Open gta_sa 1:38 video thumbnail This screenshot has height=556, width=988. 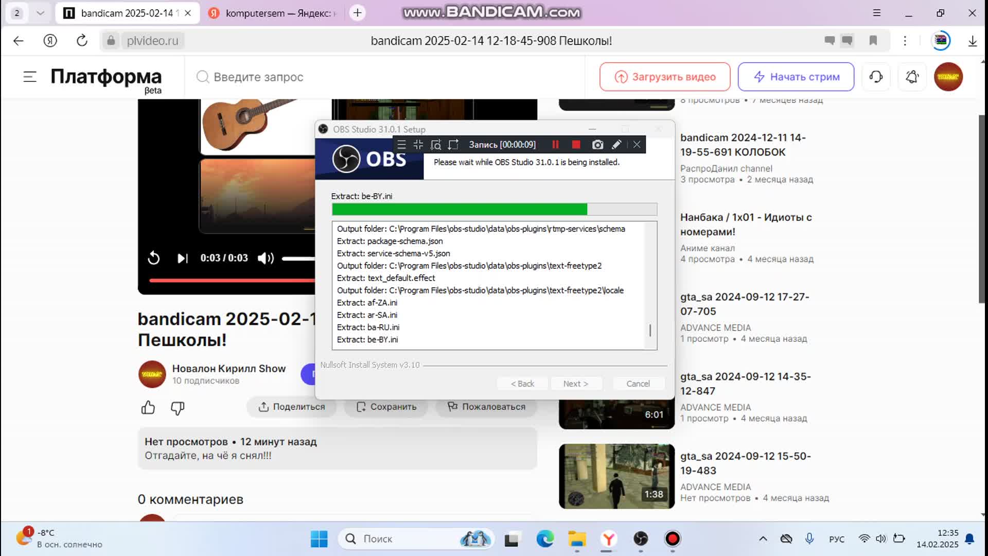click(616, 476)
